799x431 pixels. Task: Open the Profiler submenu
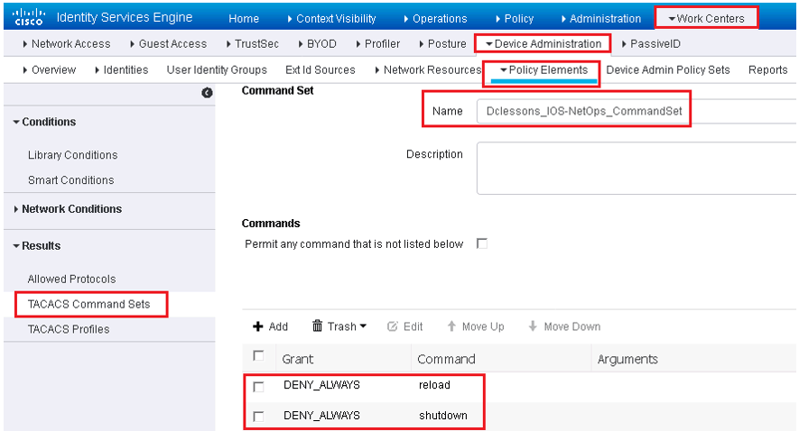point(377,44)
